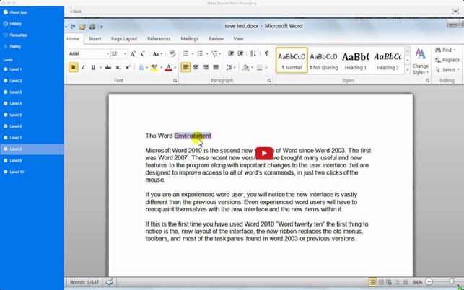Click the Grow Font icon
464x290 pixels.
pyautogui.click(x=133, y=54)
